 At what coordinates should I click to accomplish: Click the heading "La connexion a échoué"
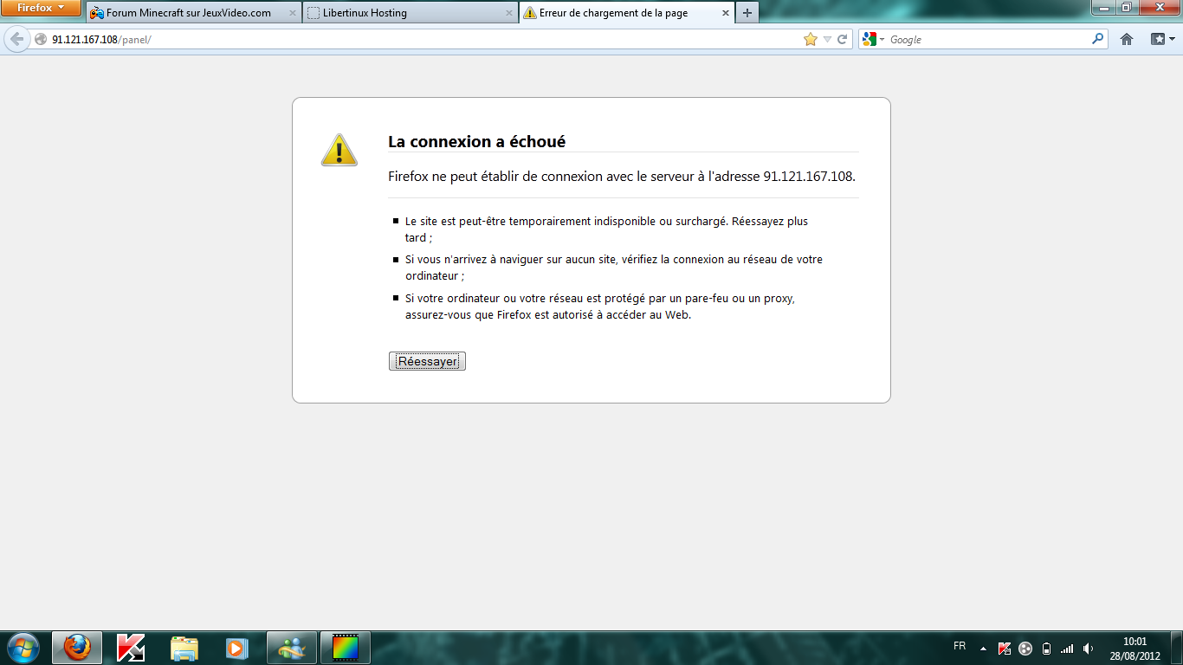click(x=476, y=142)
